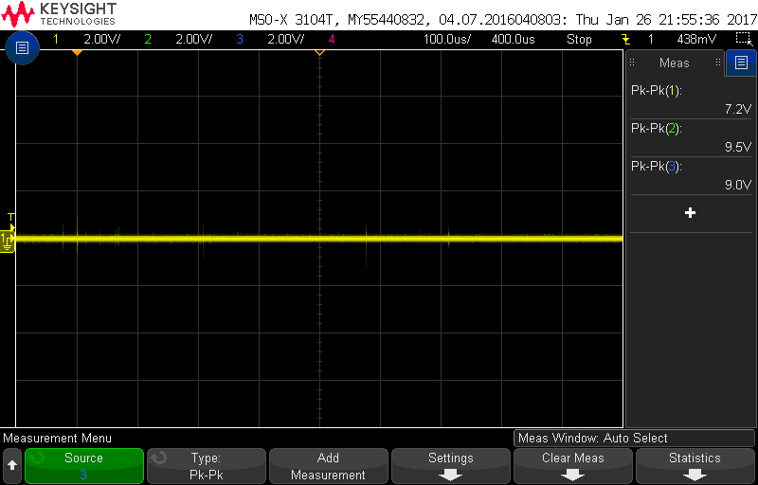Click the 100.0us/ timebase setting
The image size is (758, 485).
point(447,40)
